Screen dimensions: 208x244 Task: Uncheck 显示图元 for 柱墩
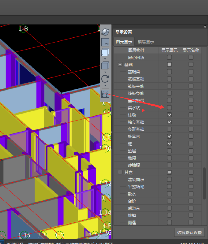point(170,115)
